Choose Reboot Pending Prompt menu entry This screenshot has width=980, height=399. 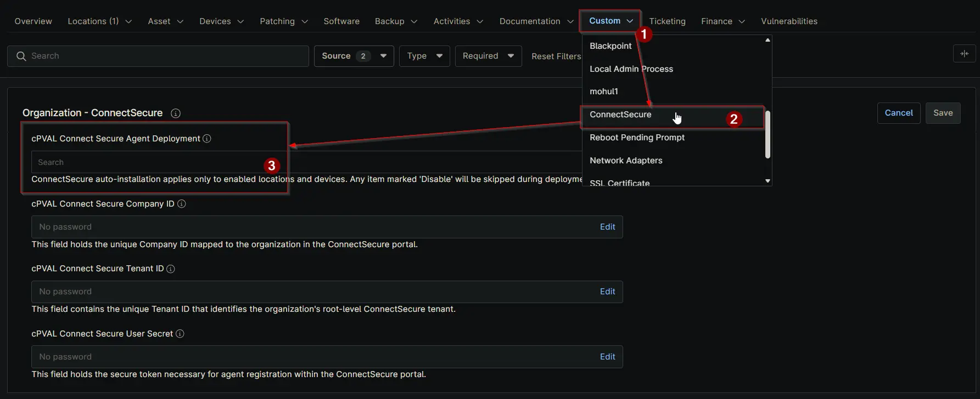click(637, 138)
